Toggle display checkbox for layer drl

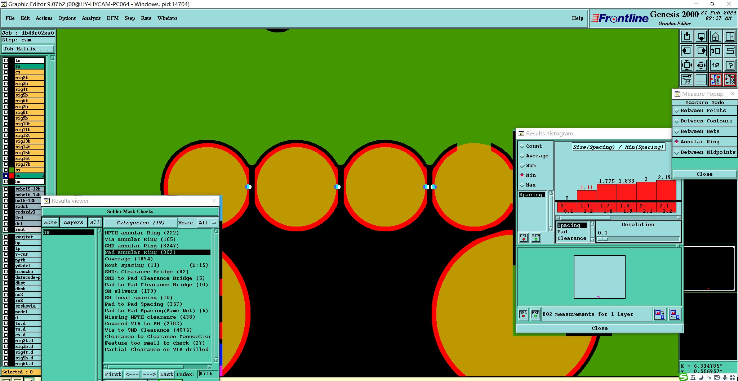coord(6,224)
